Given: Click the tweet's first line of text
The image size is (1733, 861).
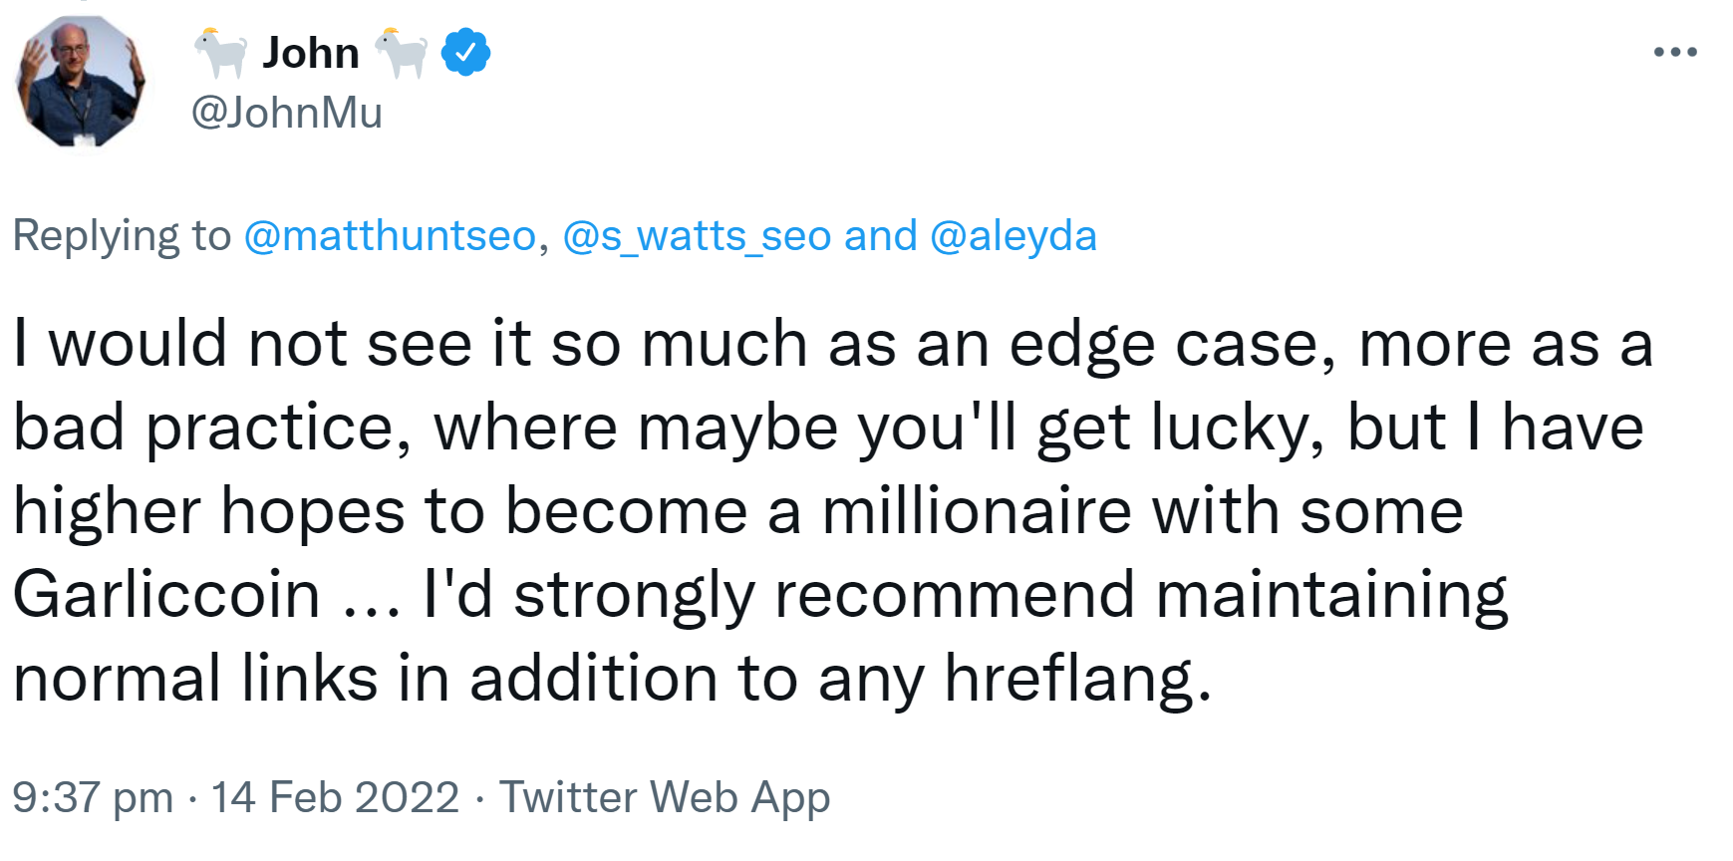Looking at the screenshot, I should click(832, 345).
